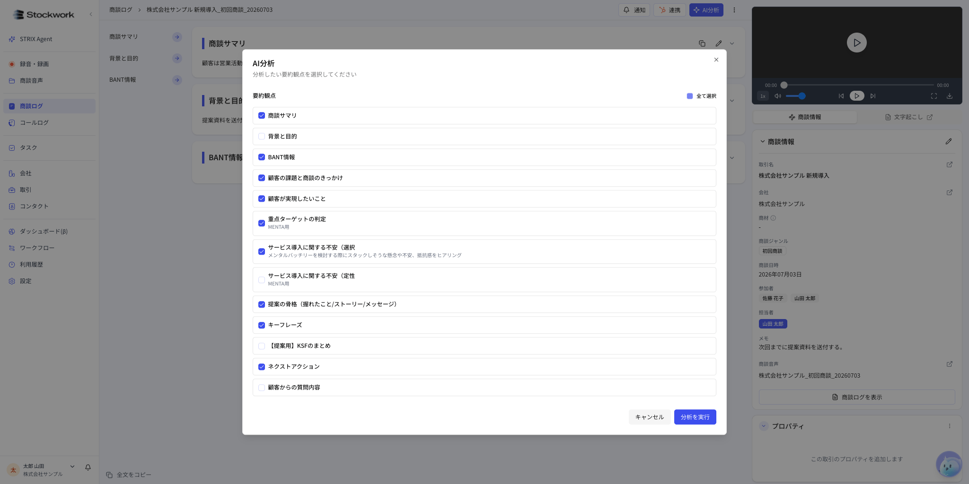Viewport: 969px width, 484px height.
Task: Download the recording
Action: click(950, 96)
